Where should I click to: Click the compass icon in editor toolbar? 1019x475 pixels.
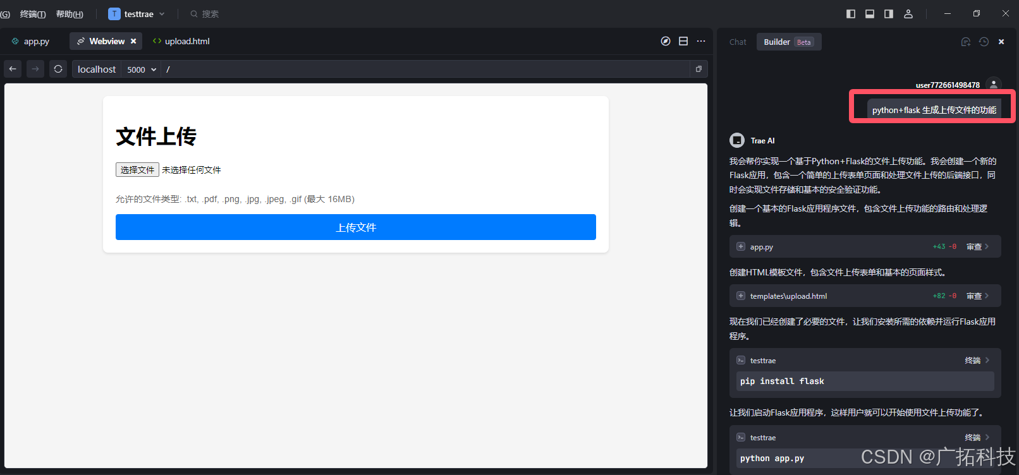click(666, 41)
